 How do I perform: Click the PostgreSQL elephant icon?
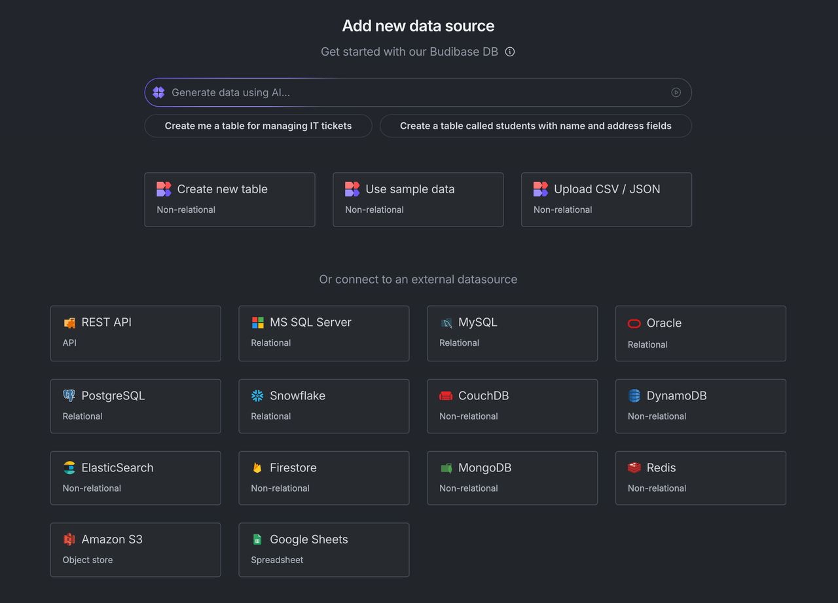(x=69, y=395)
